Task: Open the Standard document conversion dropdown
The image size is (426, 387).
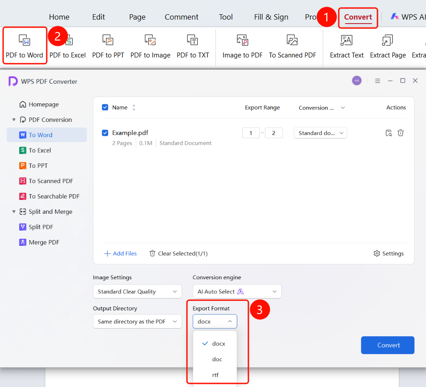Action: click(x=321, y=133)
